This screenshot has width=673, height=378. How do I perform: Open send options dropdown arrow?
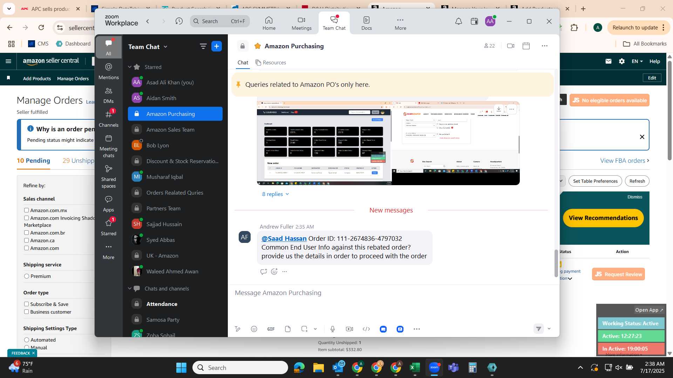point(549,329)
